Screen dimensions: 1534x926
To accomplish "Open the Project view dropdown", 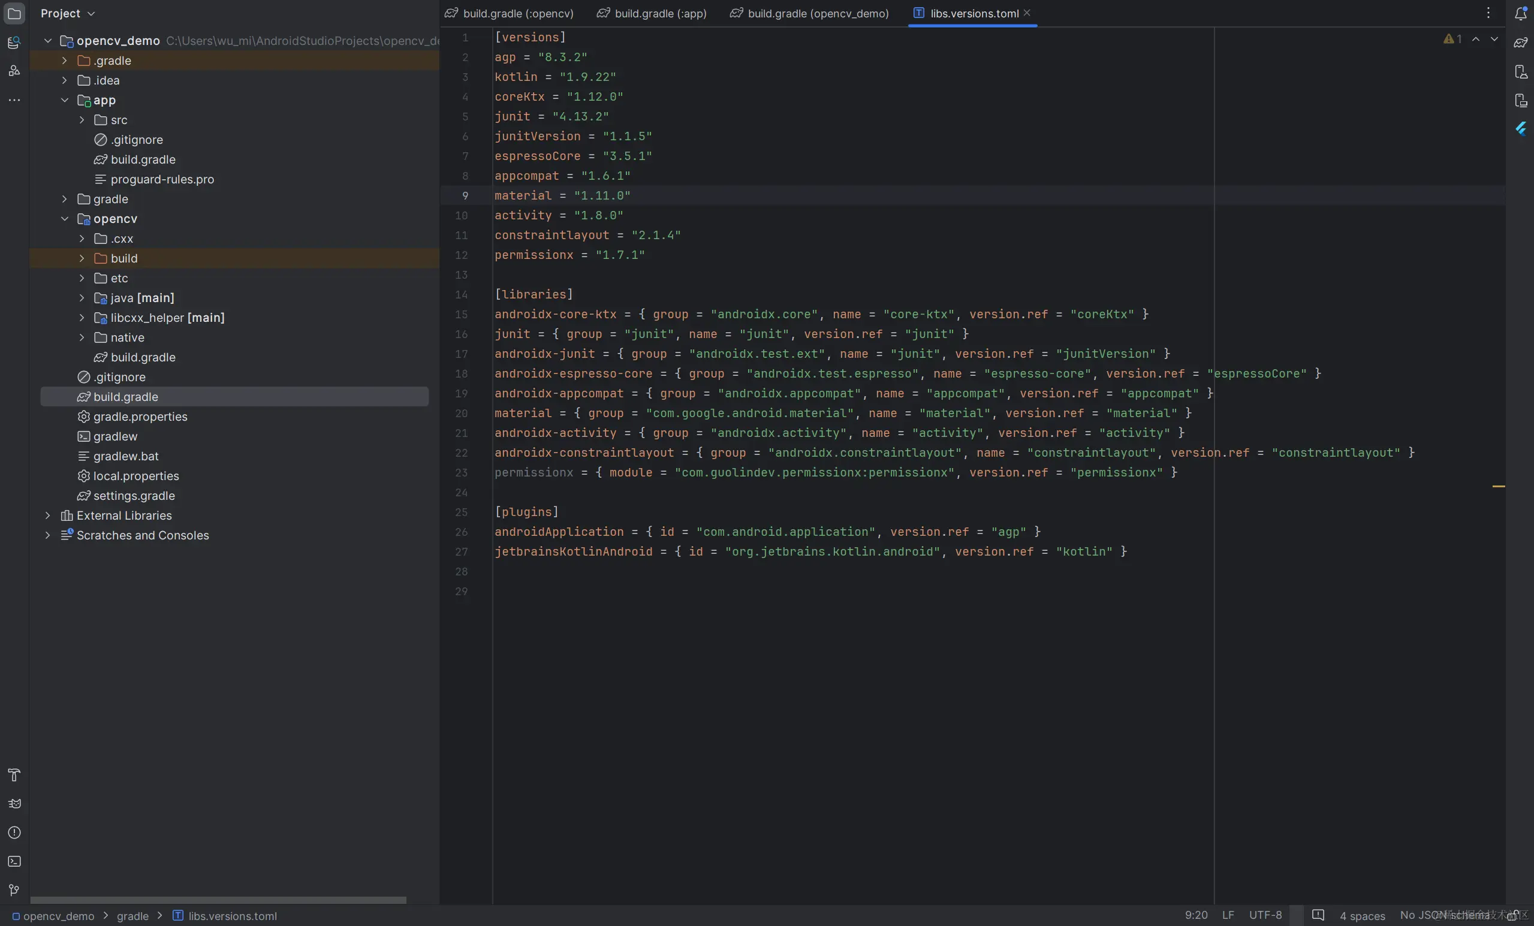I will point(67,13).
